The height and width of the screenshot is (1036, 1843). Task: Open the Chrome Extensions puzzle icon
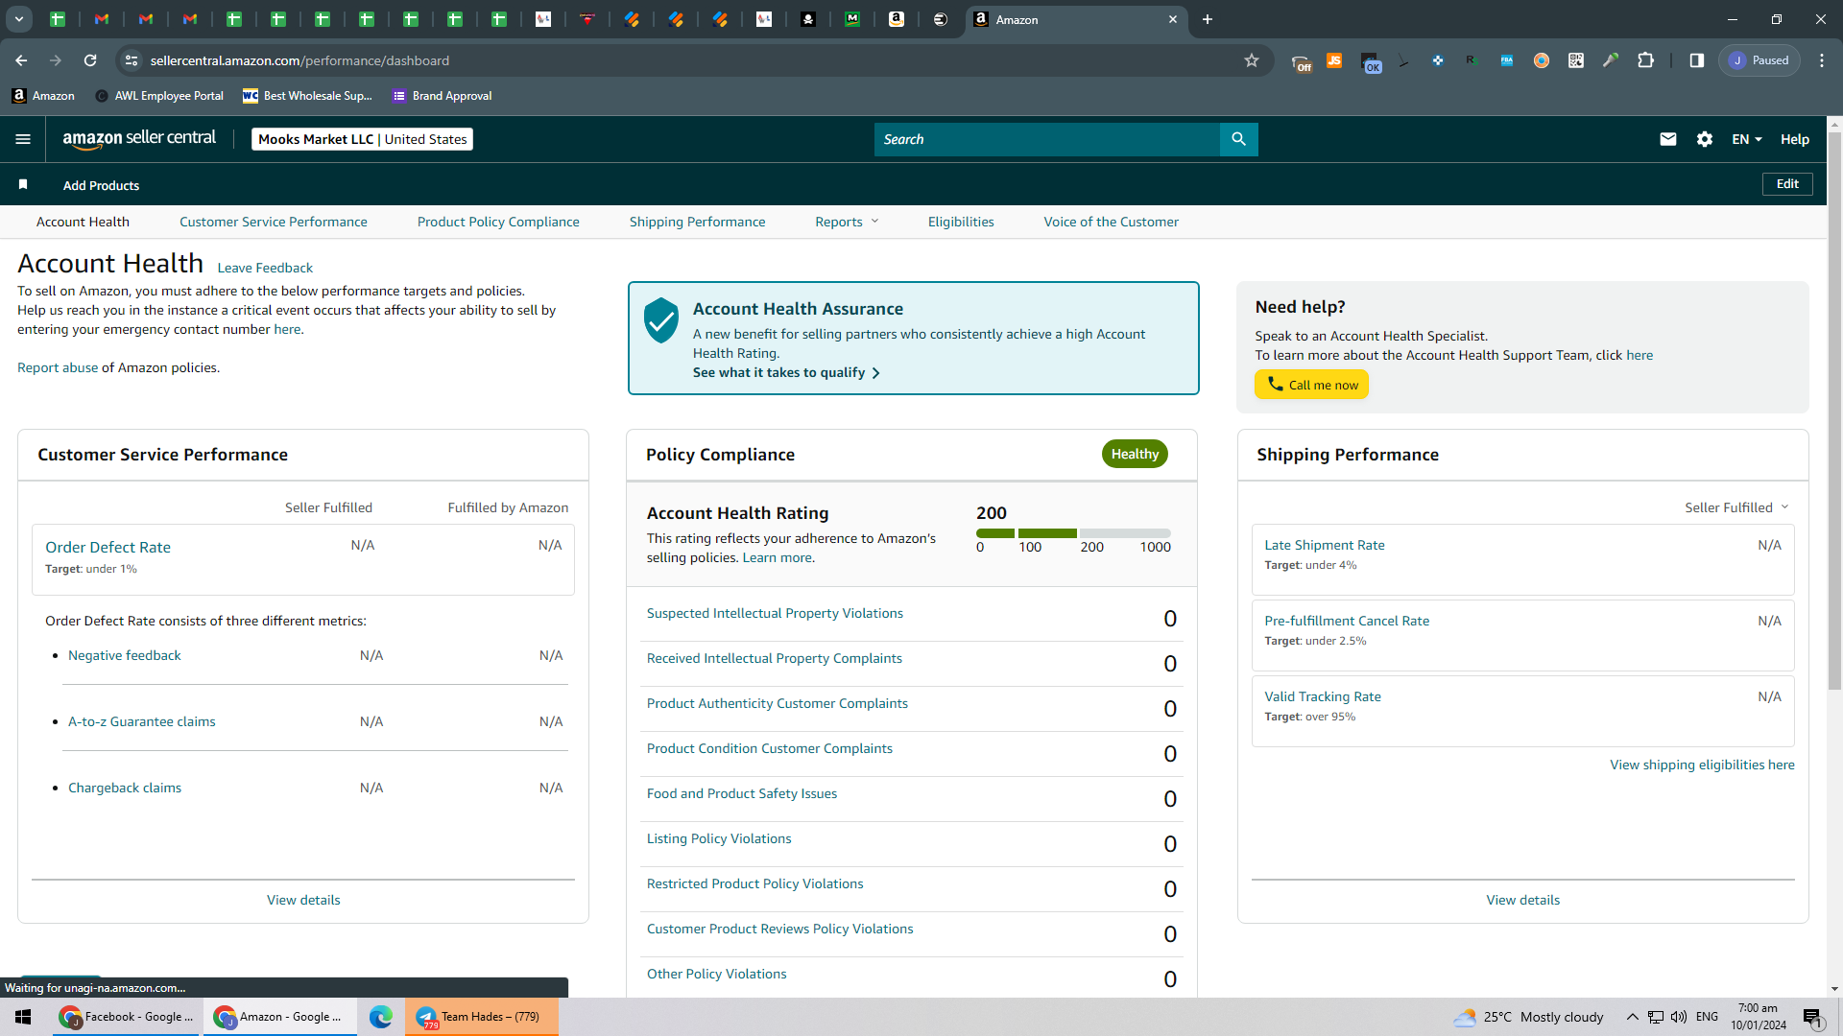(1645, 60)
